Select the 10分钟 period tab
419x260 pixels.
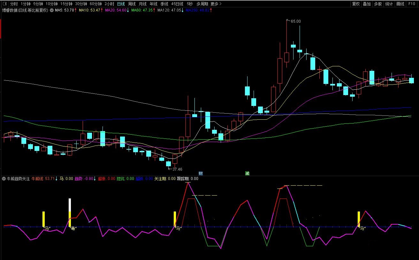(x=51, y=4)
